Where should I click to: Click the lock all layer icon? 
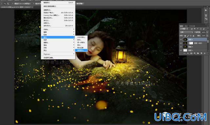193,36
